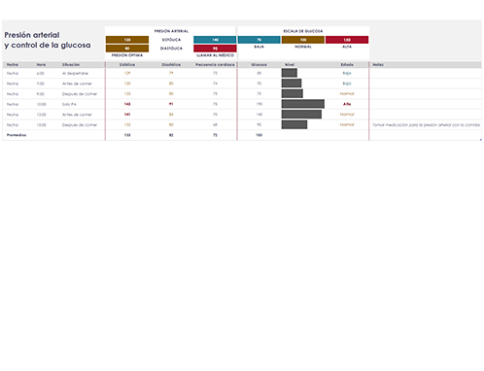The width and height of the screenshot is (484, 371).
Task: Click the blue glucose Baja 70 box
Action: pos(259,40)
